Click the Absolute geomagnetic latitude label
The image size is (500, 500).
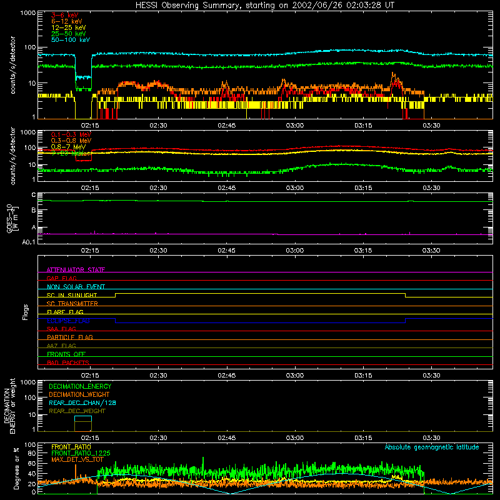[432, 447]
